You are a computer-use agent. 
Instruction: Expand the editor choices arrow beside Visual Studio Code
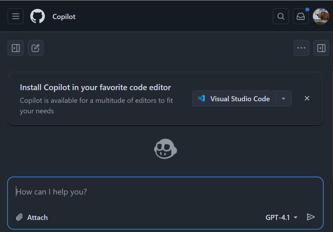click(283, 98)
